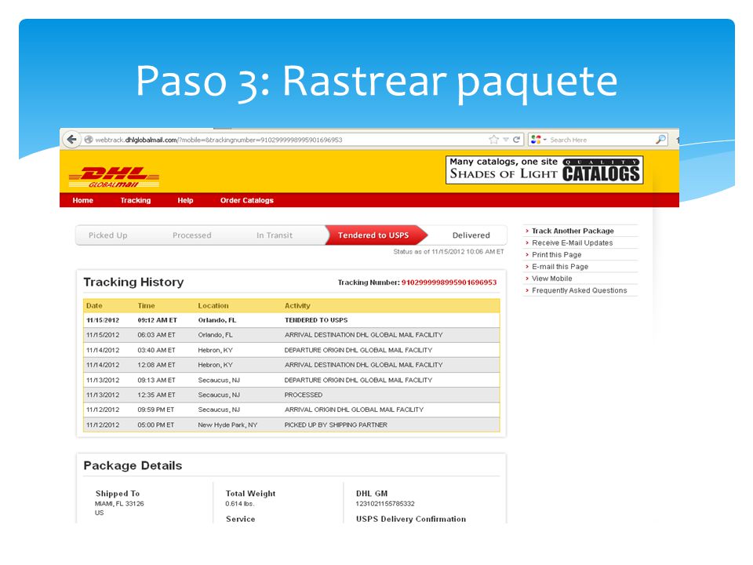Click the PROCESSED activity cell
Screen dimensions: 753x565
pyautogui.click(x=303, y=395)
